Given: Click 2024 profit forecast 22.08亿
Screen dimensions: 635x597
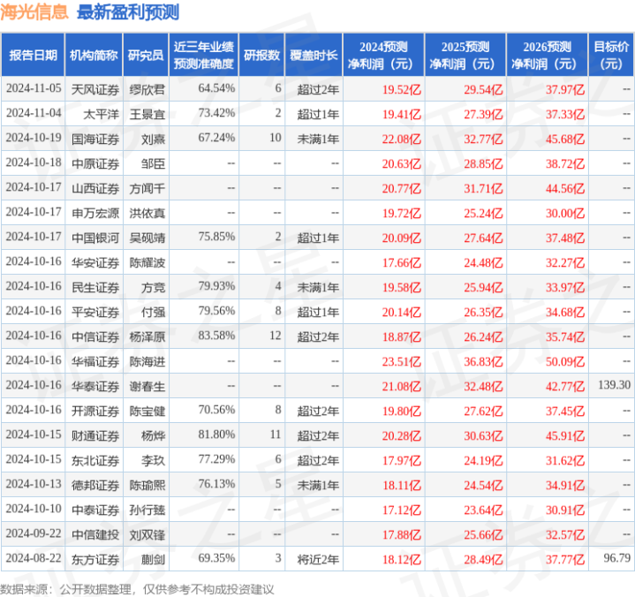Looking at the screenshot, I should (402, 139).
